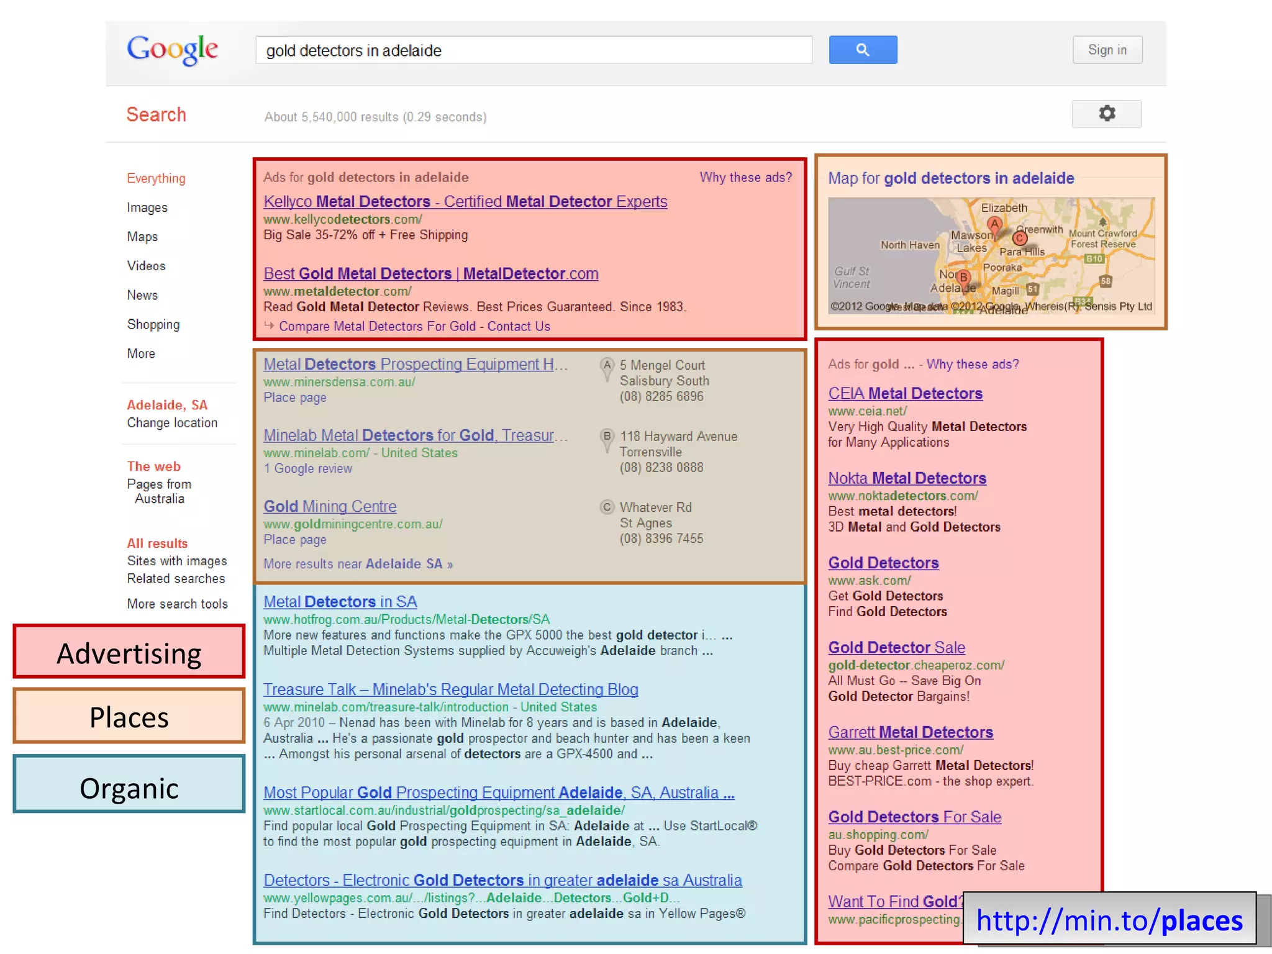Click the search box with gold detectors query

534,50
